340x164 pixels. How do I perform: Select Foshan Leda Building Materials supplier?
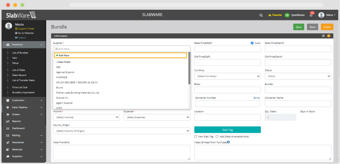tap(78, 93)
